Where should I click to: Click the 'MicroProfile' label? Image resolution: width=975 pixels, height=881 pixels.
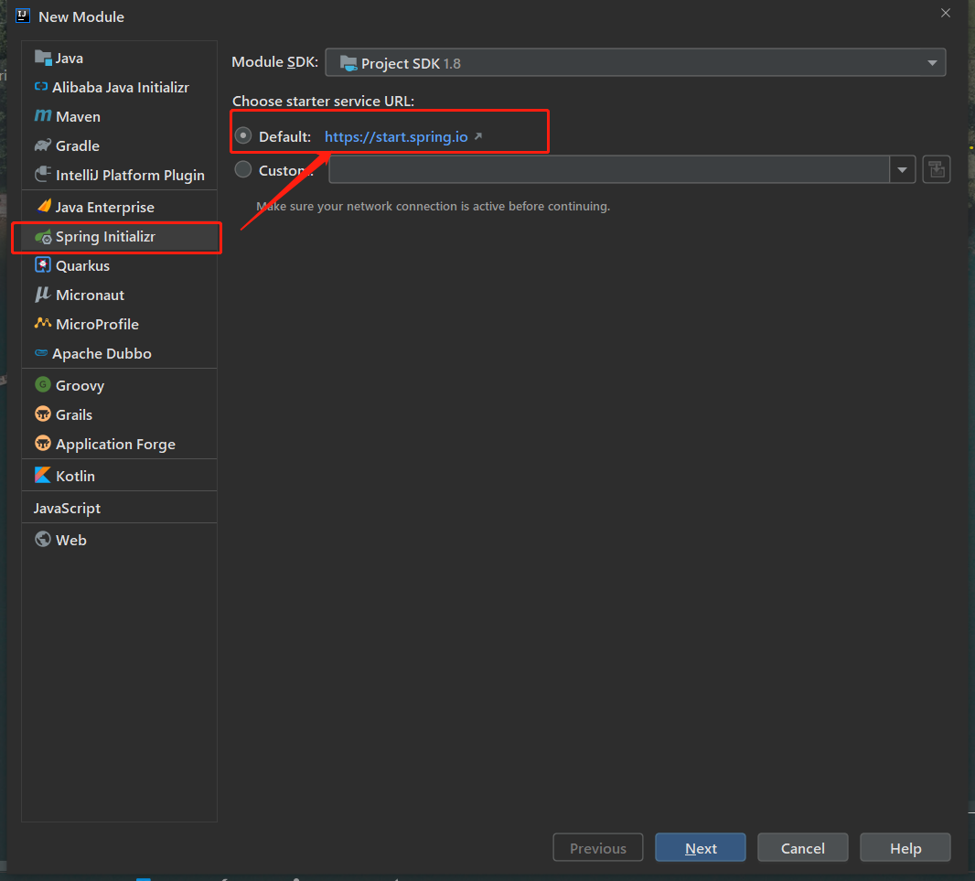pyautogui.click(x=98, y=324)
